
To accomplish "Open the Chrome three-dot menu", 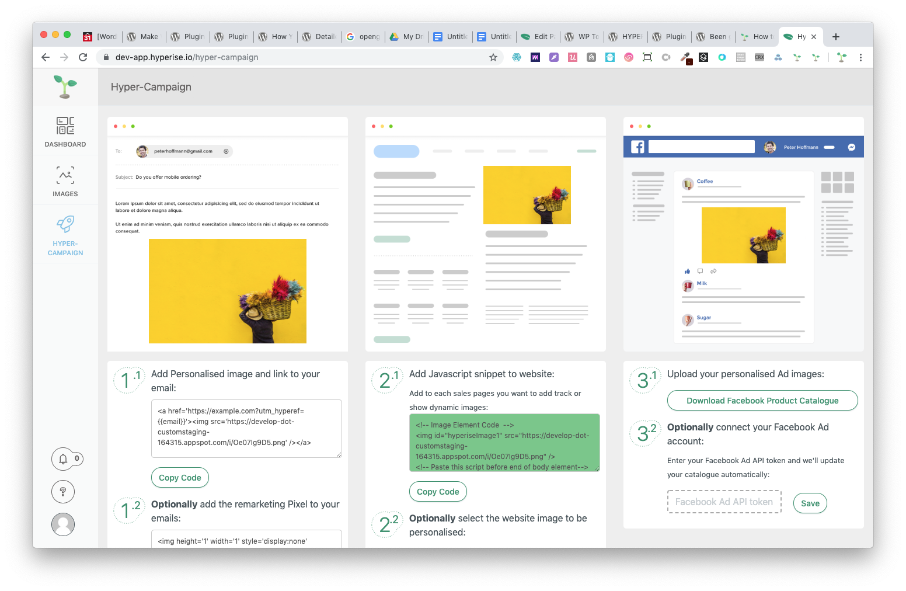I will point(860,57).
